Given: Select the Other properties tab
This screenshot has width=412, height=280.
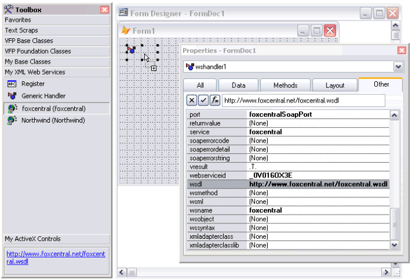Looking at the screenshot, I should click(380, 84).
